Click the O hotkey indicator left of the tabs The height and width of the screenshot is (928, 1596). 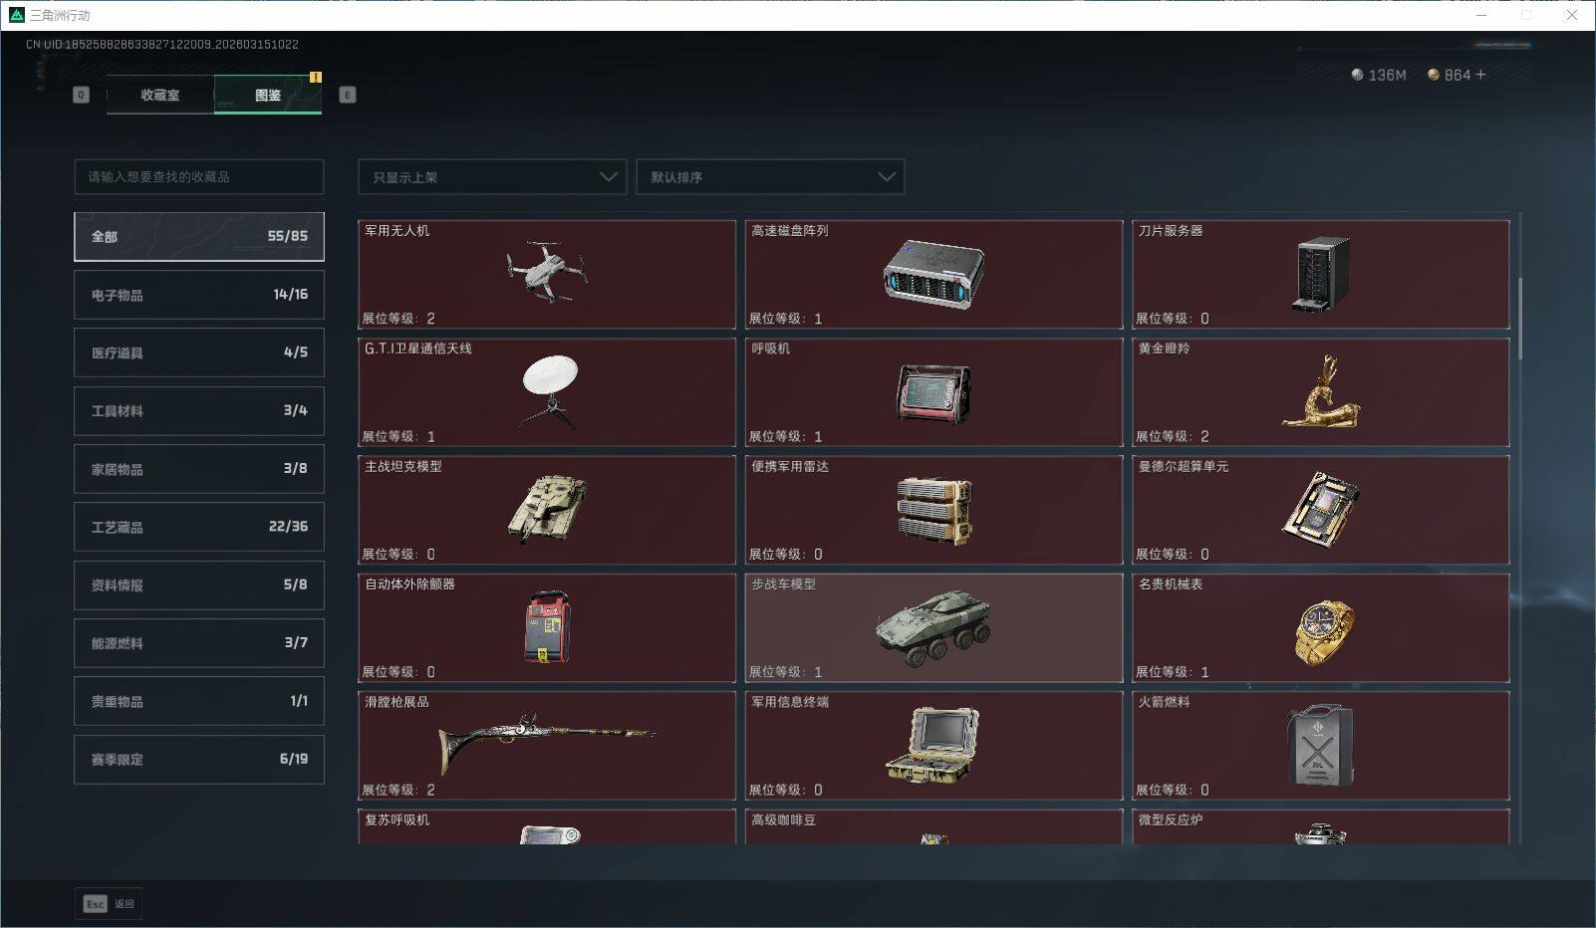[80, 95]
